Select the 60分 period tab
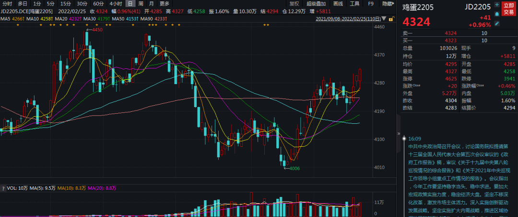The height and width of the screenshot is (217, 518). [98, 4]
